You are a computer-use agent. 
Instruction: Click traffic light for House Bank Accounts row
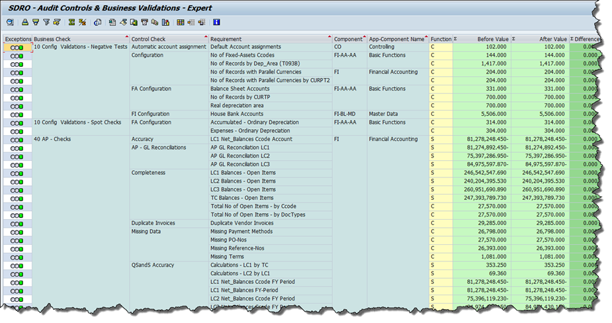point(17,115)
